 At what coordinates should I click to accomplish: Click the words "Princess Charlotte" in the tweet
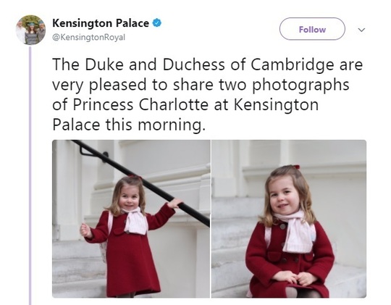(x=140, y=104)
